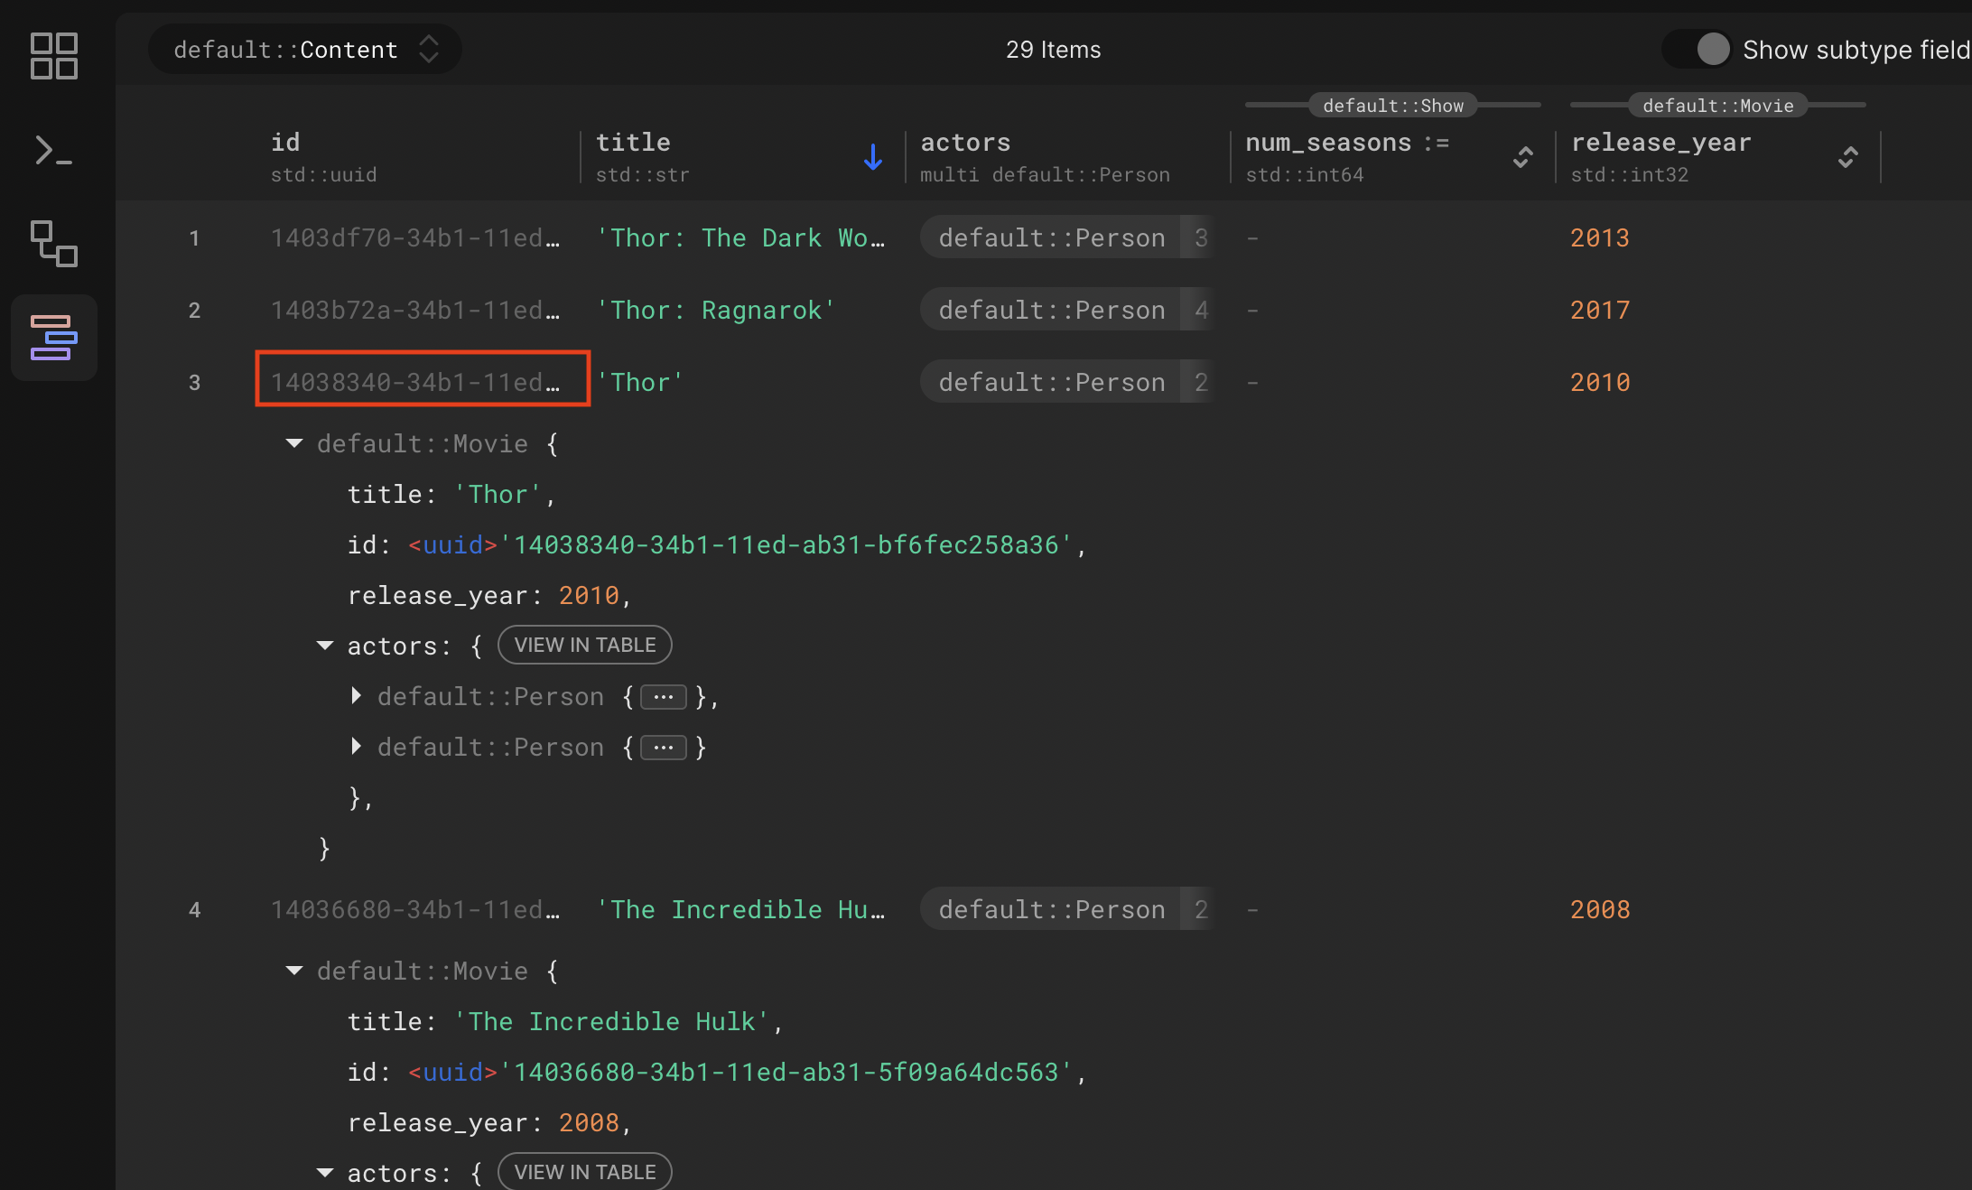
Task: Toggle the Show subtype fields switch
Action: pos(1698,50)
